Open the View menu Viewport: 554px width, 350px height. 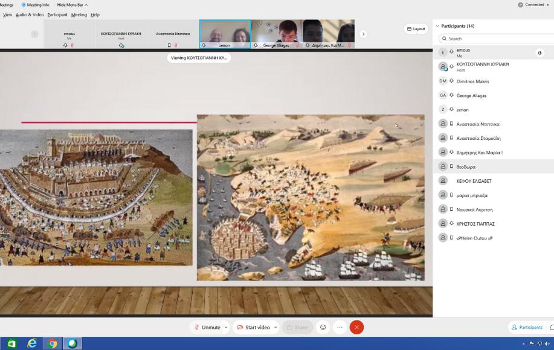(7, 15)
